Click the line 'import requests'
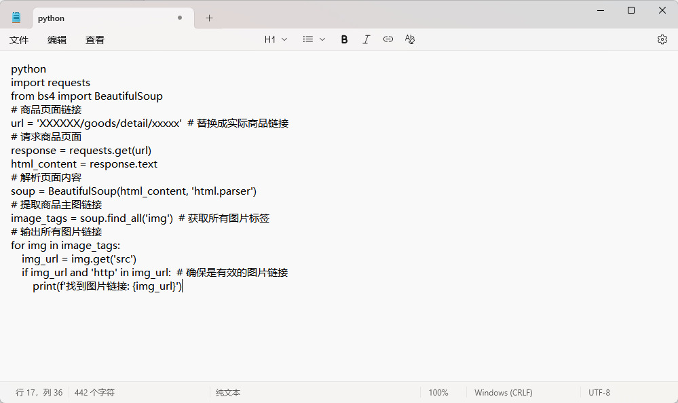Screen dimensions: 678x403 (51, 83)
